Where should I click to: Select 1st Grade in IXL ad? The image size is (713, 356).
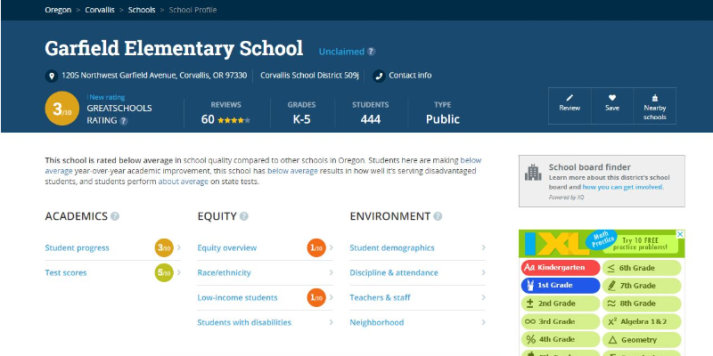coord(561,286)
